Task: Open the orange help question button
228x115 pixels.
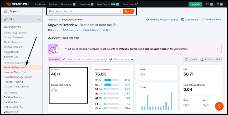Action: pyautogui.click(x=219, y=106)
